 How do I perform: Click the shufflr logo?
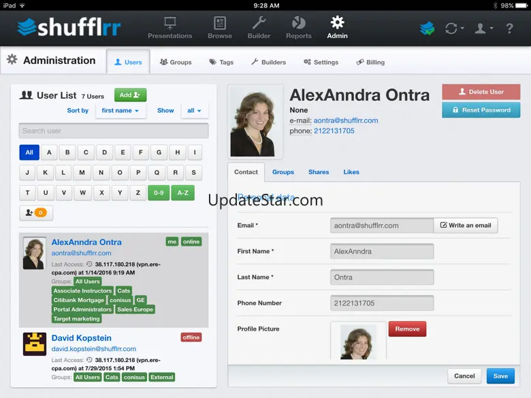(x=69, y=27)
